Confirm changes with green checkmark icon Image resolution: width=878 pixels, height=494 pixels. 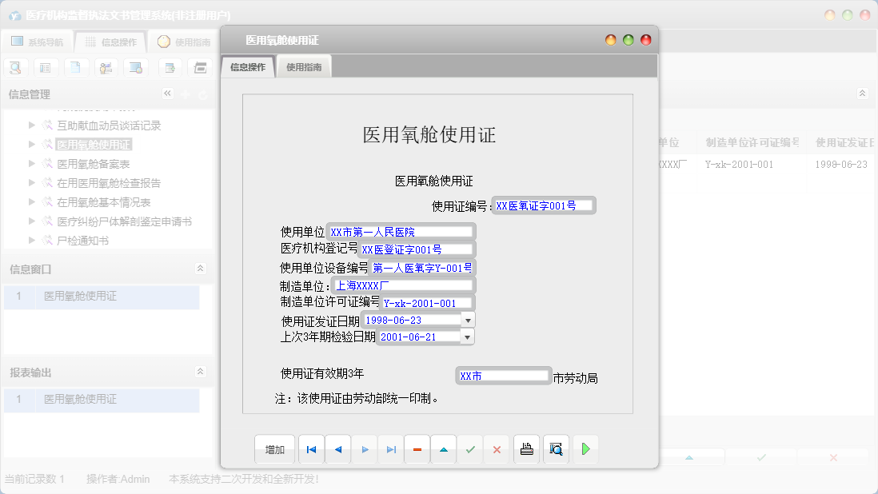(x=470, y=450)
